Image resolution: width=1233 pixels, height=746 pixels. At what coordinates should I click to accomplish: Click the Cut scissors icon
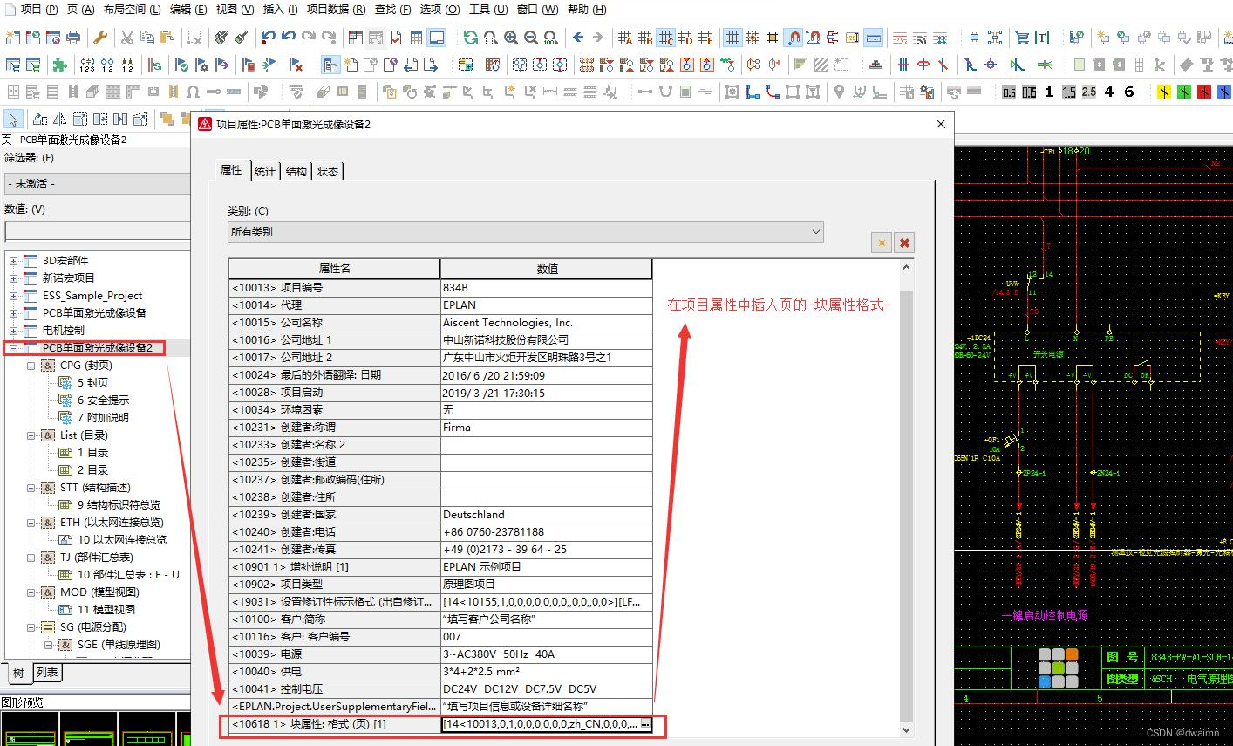127,38
